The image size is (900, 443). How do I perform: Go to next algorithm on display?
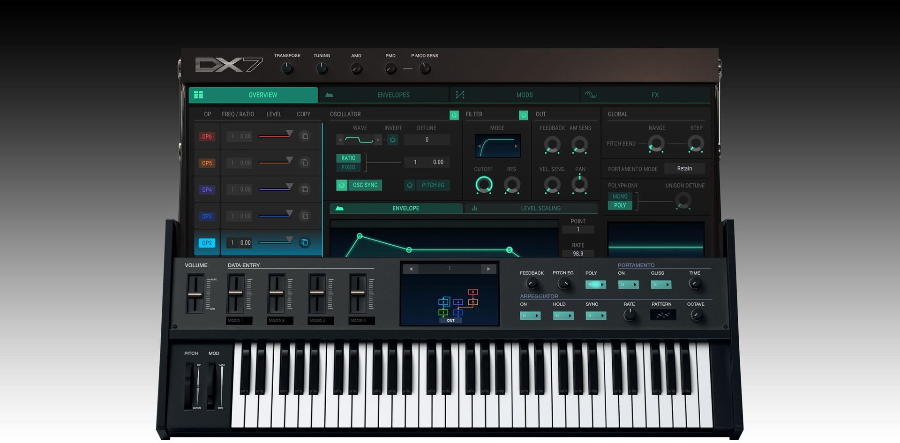[488, 269]
